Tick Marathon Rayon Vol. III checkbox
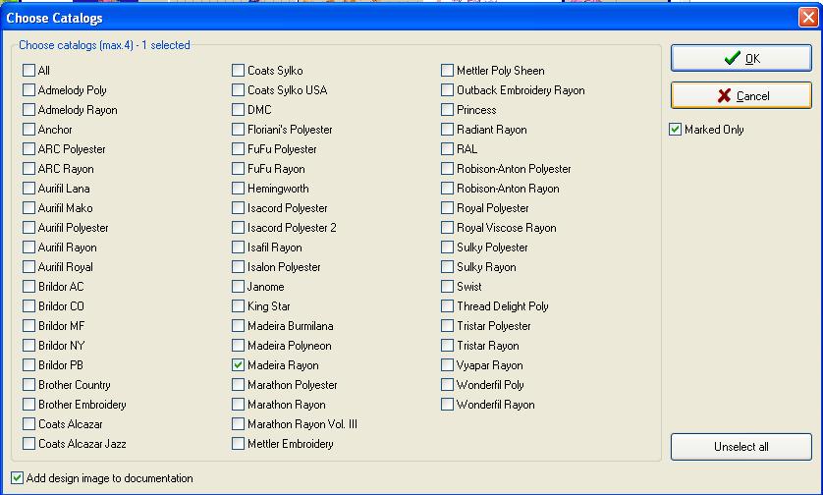Screen dimensions: 823x495 238,423
